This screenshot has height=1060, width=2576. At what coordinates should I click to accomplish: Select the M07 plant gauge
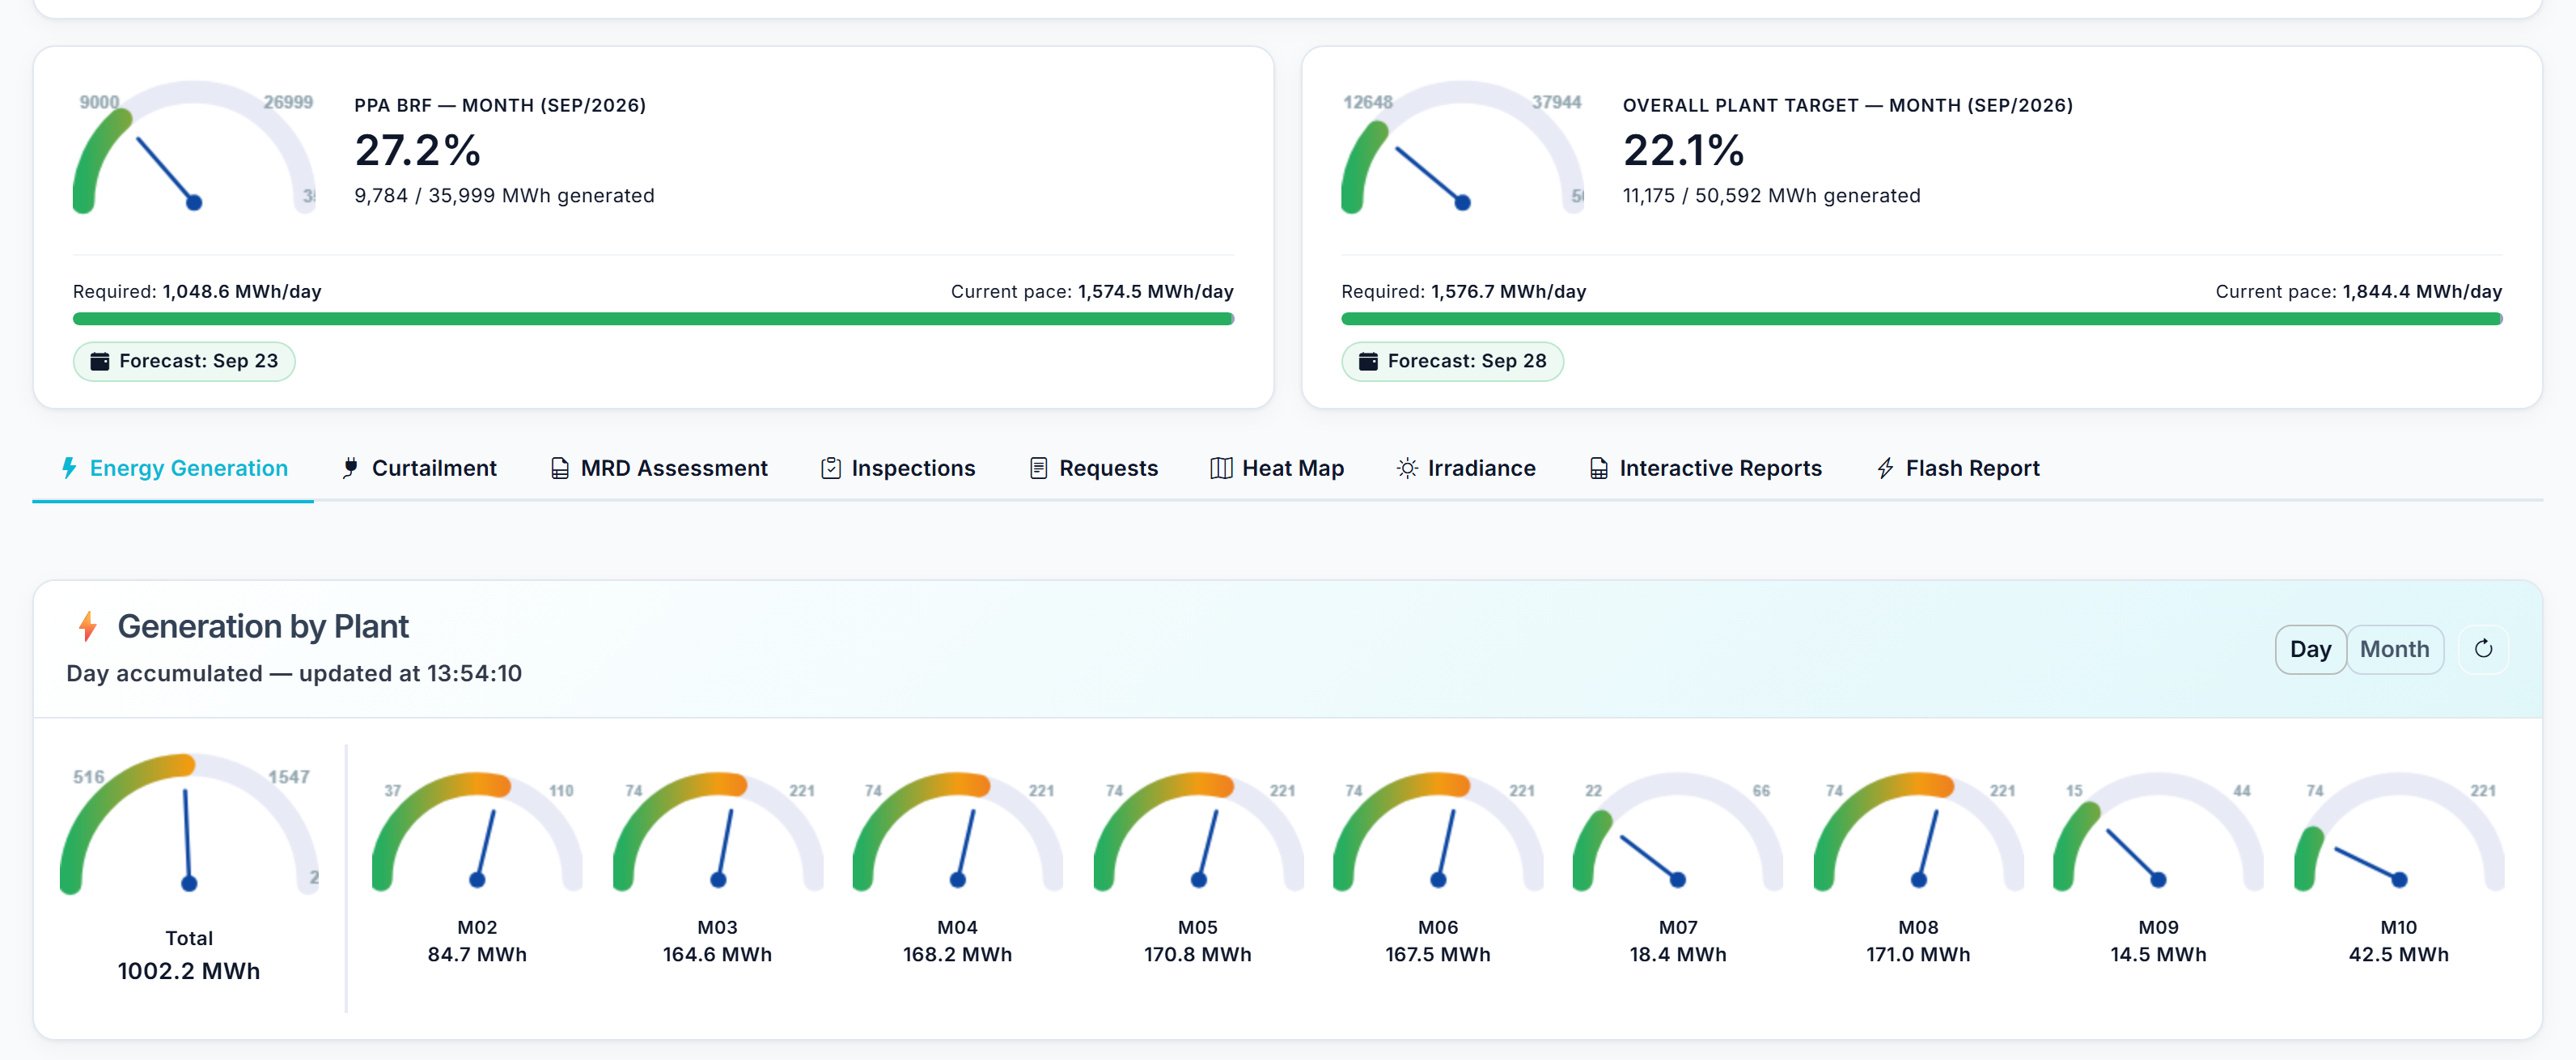click(1678, 831)
